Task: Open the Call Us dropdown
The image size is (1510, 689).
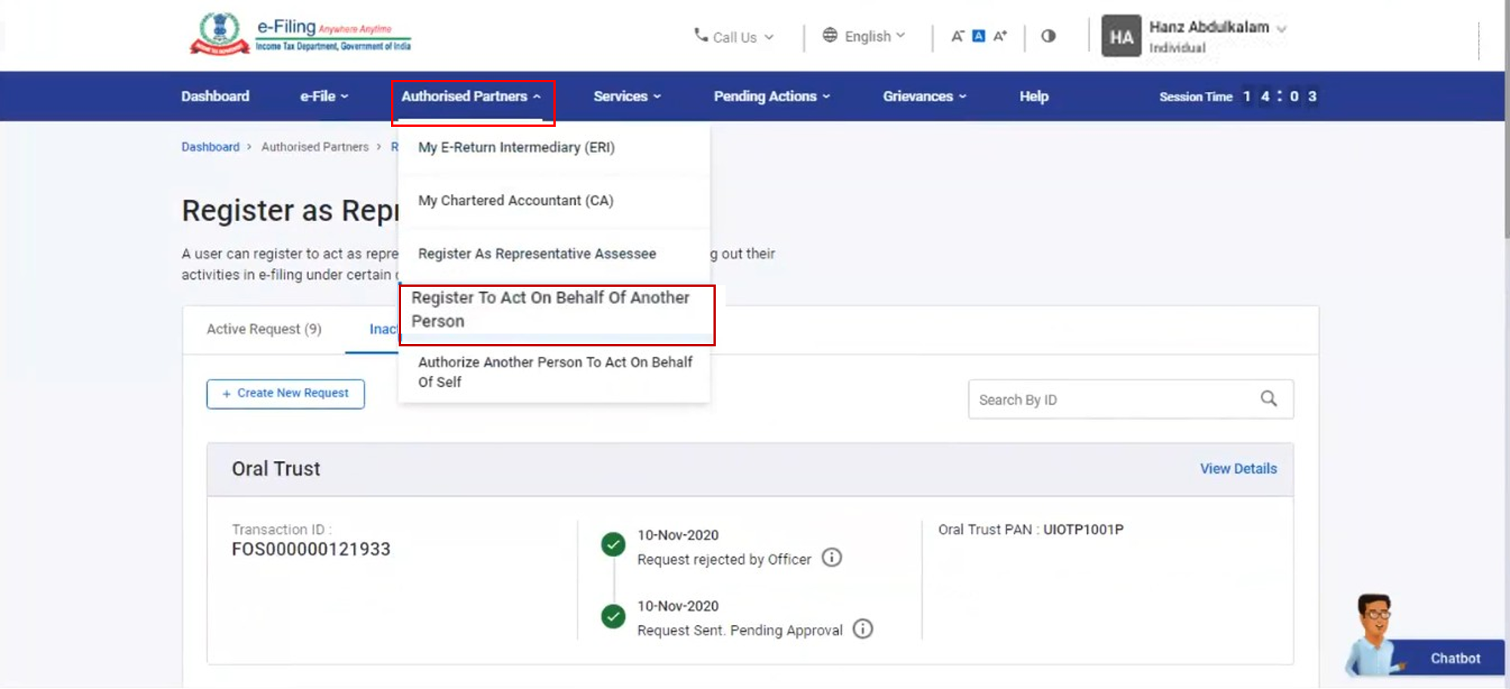Action: [x=734, y=37]
